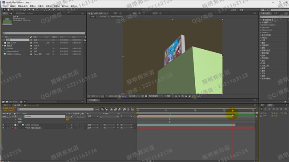Select the Puppet Pin tool
Image resolution: width=289 pixels, height=162 pixels.
click(x=59, y=10)
